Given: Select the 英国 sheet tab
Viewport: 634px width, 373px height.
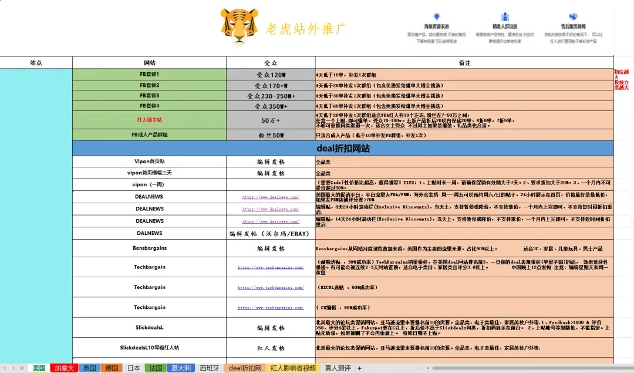Looking at the screenshot, I should coord(89,368).
